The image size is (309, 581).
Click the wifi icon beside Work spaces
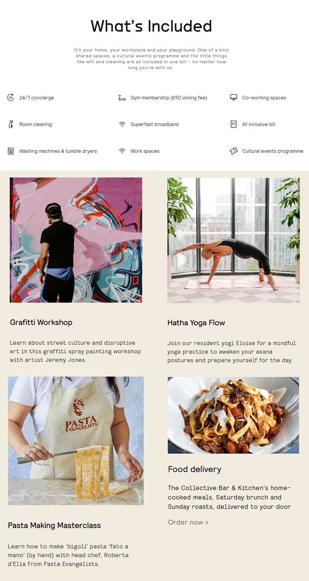click(x=122, y=151)
